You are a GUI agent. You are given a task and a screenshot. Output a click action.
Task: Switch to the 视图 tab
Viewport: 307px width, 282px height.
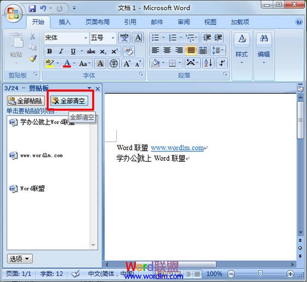click(x=211, y=22)
